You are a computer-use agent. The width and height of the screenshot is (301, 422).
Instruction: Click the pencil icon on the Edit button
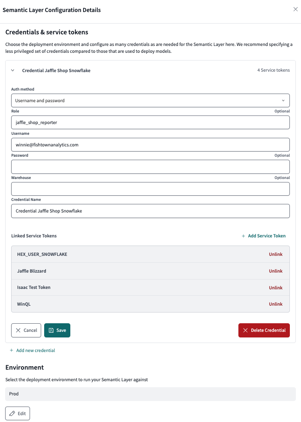(13, 413)
